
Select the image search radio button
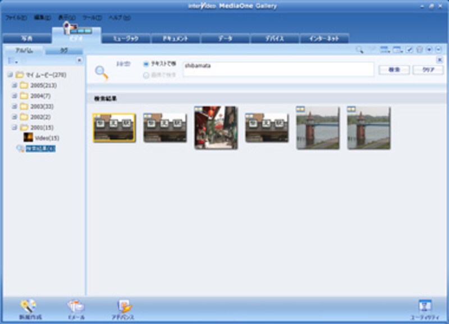146,75
